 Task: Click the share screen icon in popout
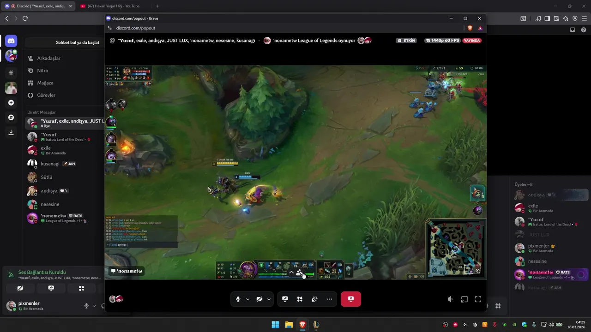tap(285, 299)
